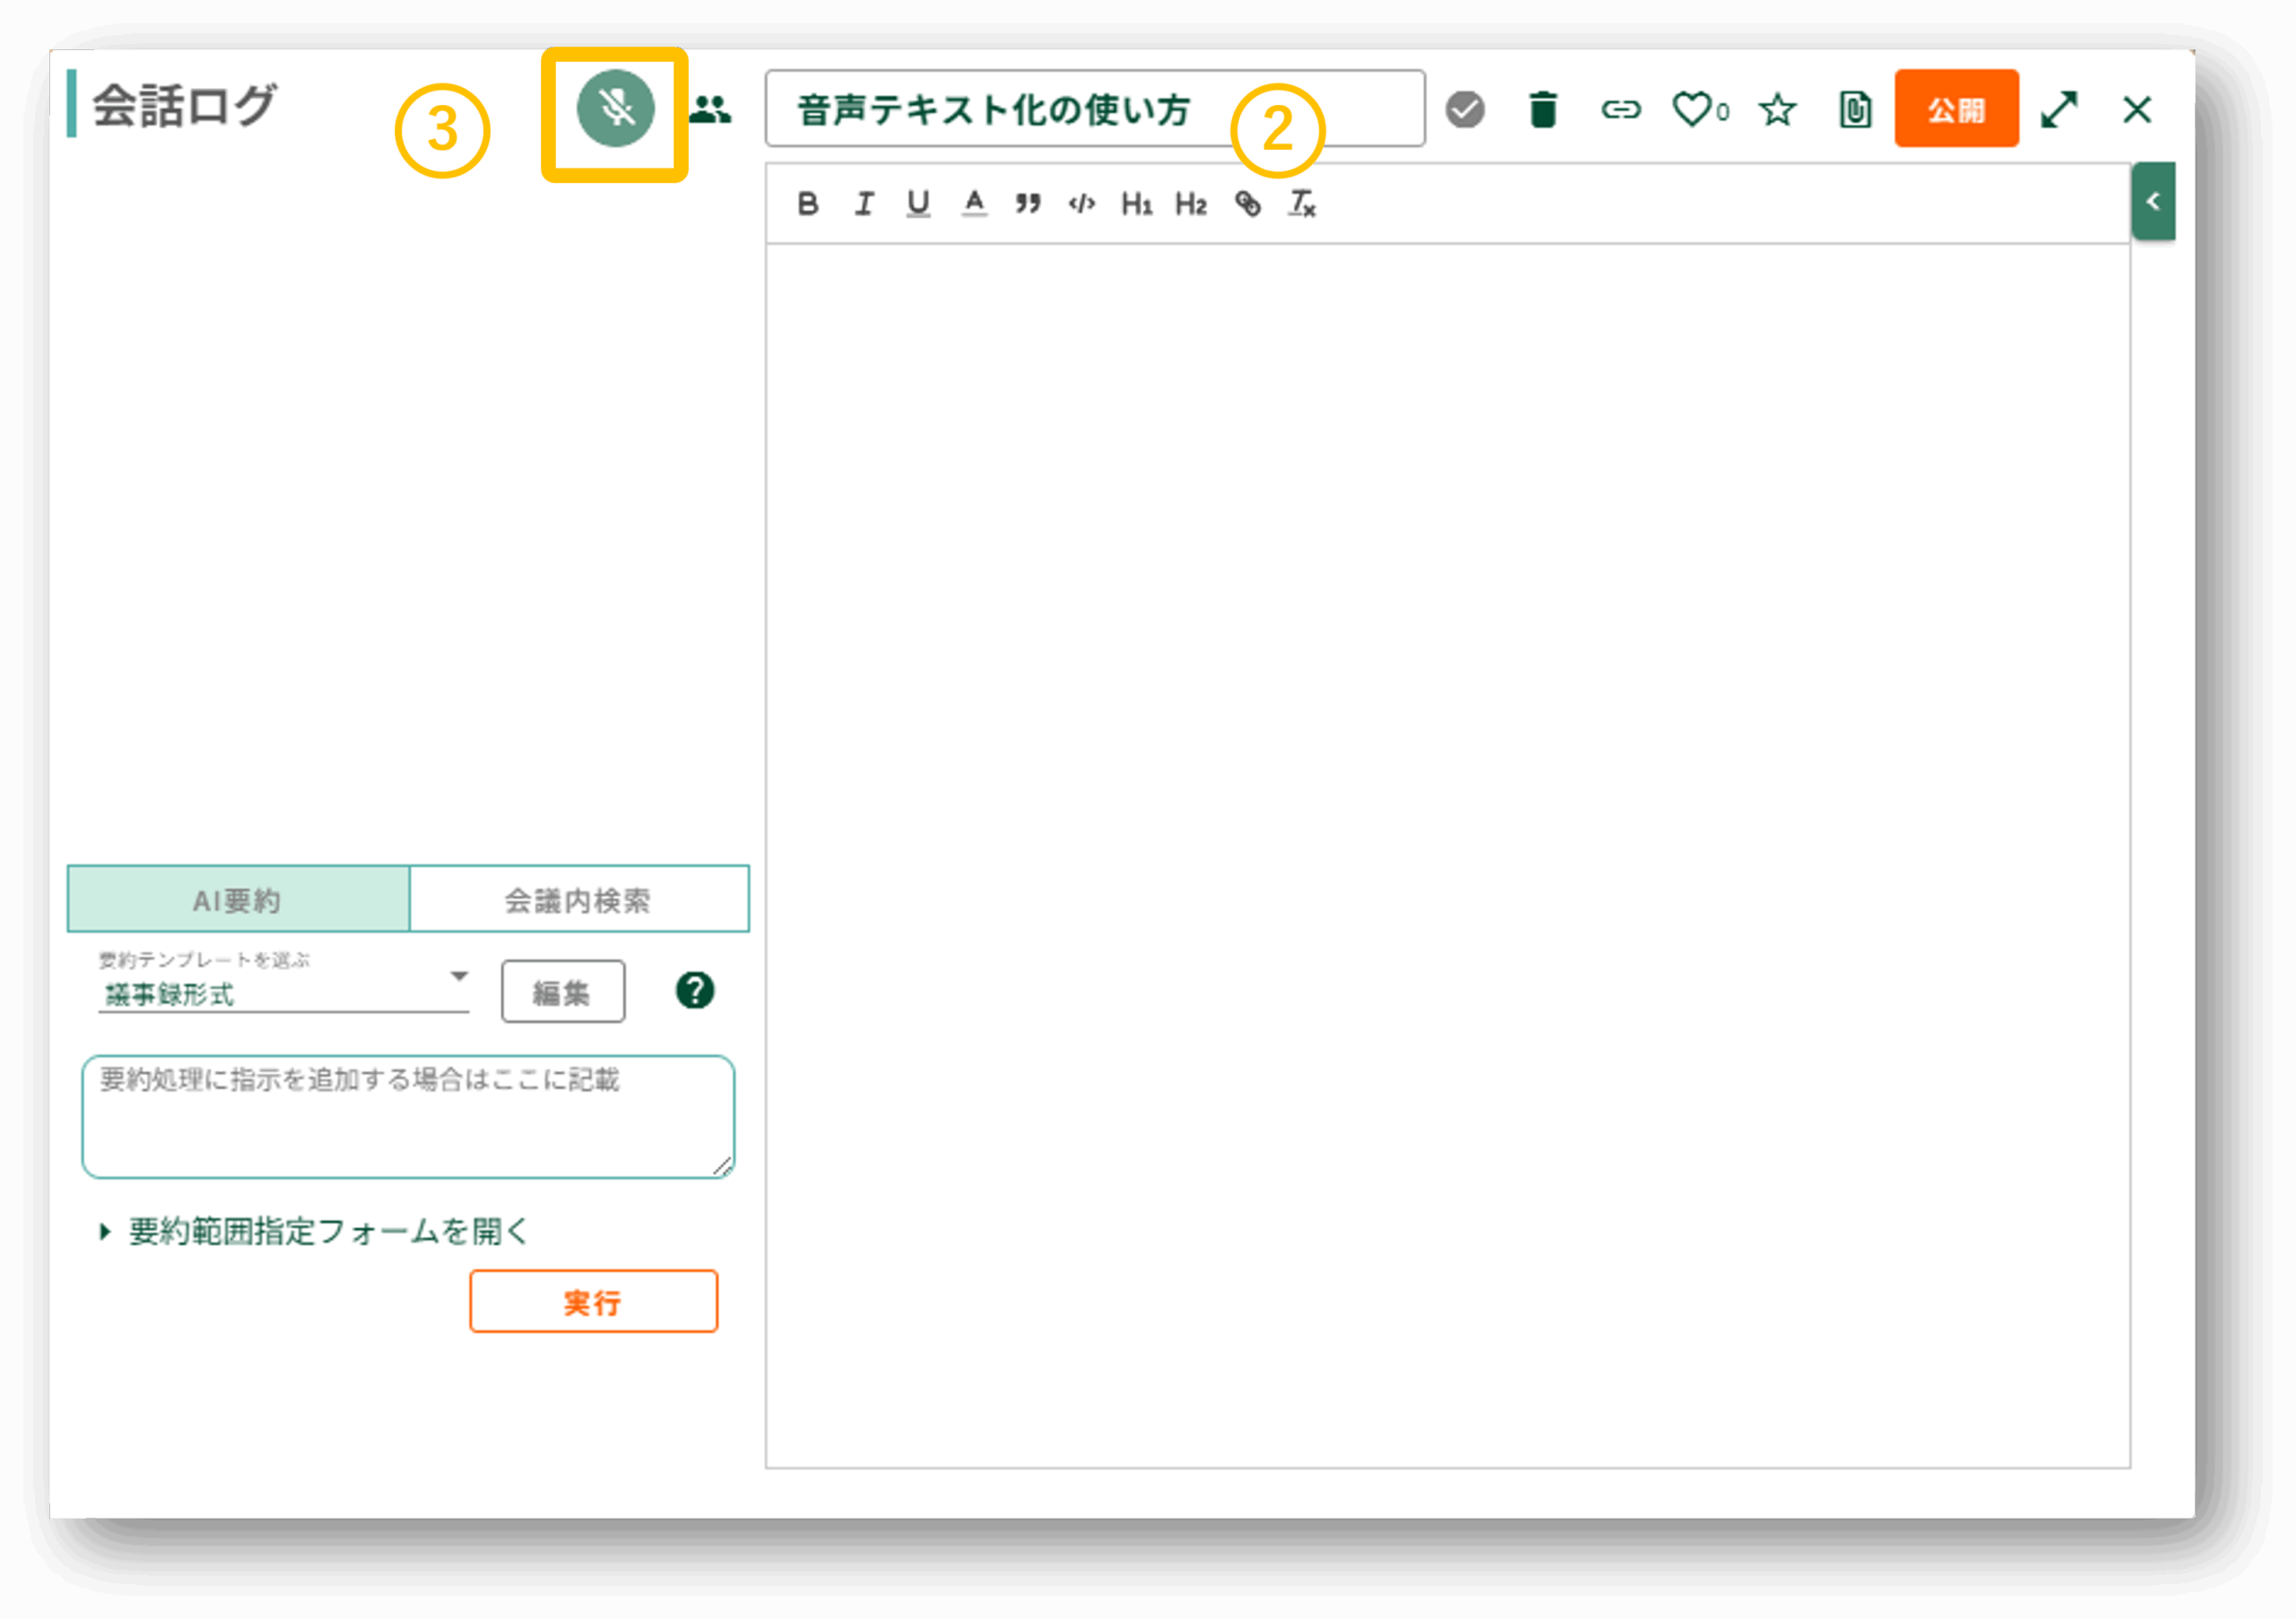Edit the title field 音声テキスト化の使い方

[1094, 109]
